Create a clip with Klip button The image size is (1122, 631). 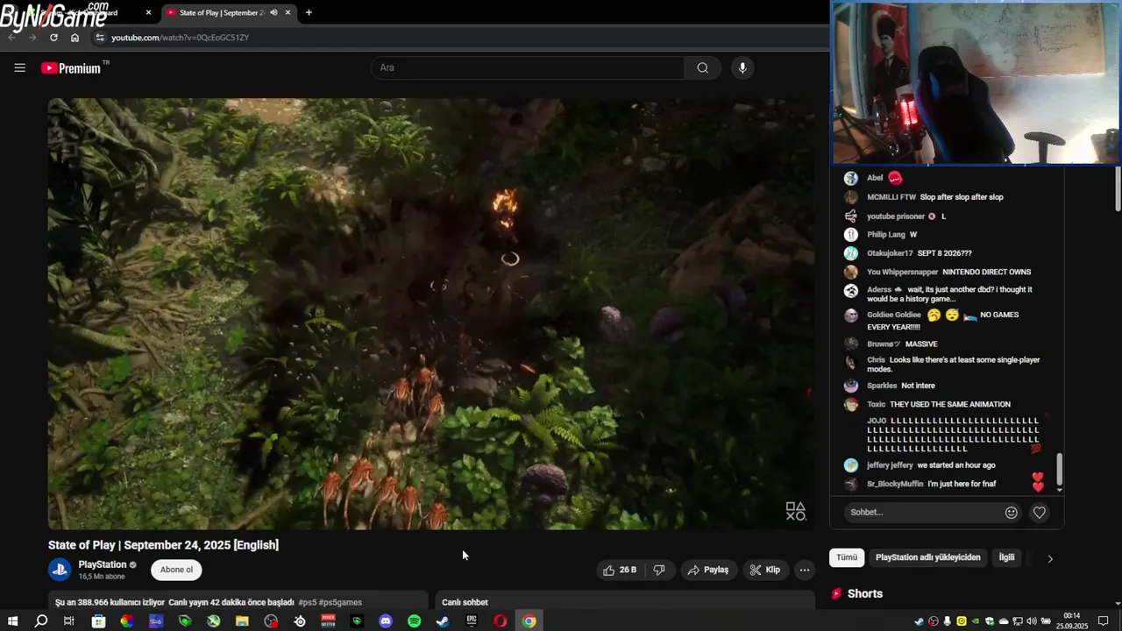point(764,570)
